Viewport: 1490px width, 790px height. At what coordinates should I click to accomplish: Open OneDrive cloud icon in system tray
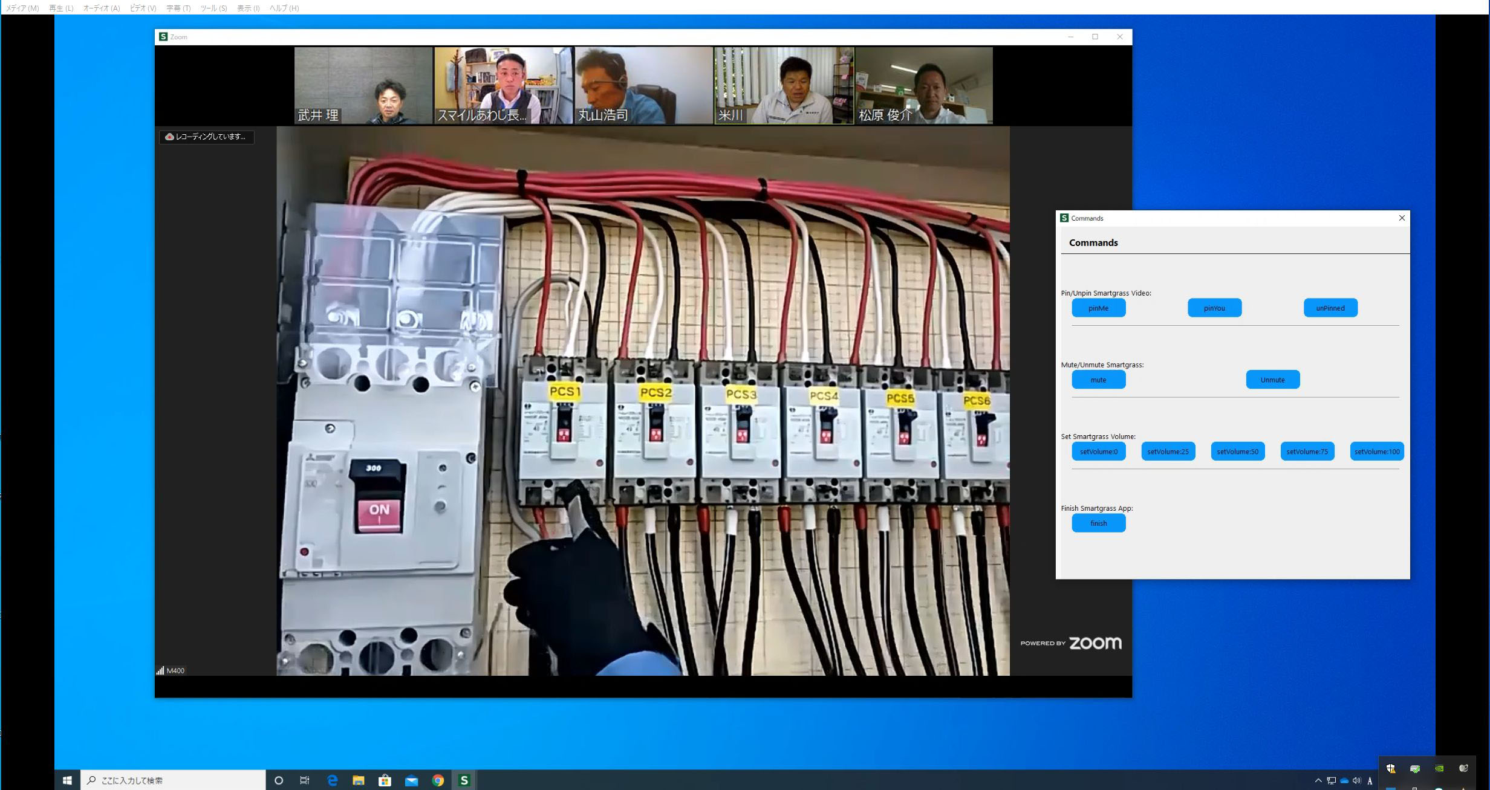click(x=1344, y=780)
